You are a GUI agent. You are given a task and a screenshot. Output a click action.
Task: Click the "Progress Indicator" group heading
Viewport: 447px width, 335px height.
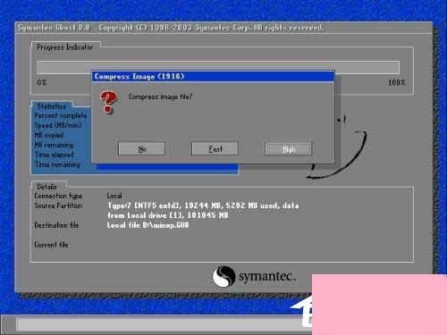[64, 47]
